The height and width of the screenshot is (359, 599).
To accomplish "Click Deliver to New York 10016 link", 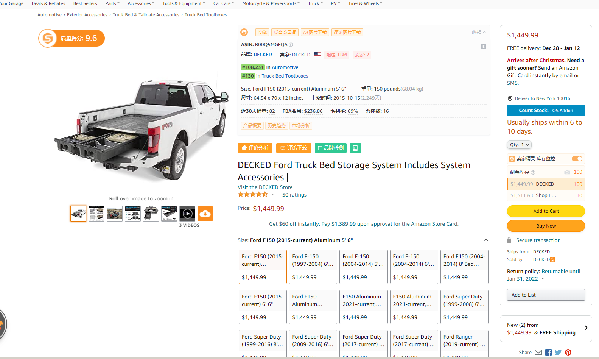I will click(x=542, y=98).
